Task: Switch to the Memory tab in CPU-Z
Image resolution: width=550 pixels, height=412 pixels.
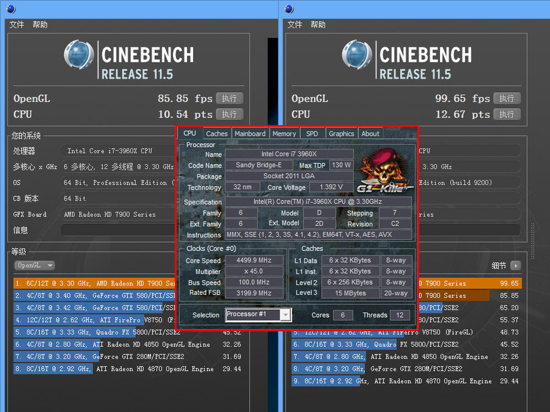Action: [x=284, y=133]
